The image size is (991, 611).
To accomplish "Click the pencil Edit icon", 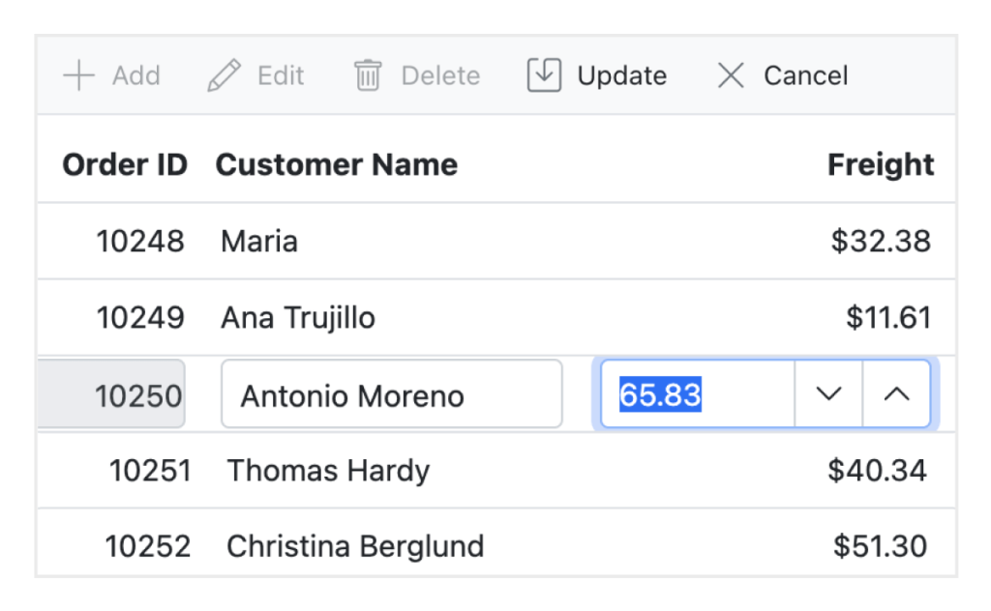I will point(225,75).
